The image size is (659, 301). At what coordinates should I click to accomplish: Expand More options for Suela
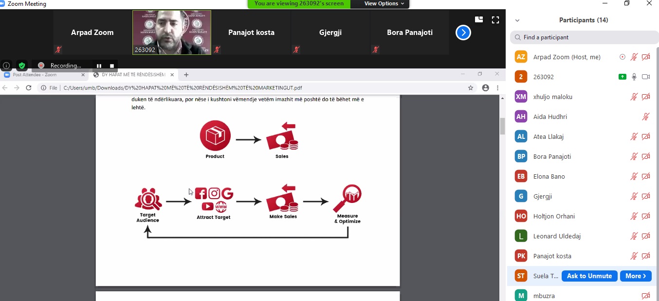636,276
